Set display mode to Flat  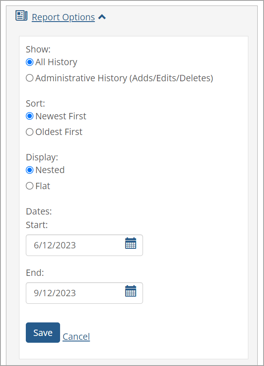point(29,185)
